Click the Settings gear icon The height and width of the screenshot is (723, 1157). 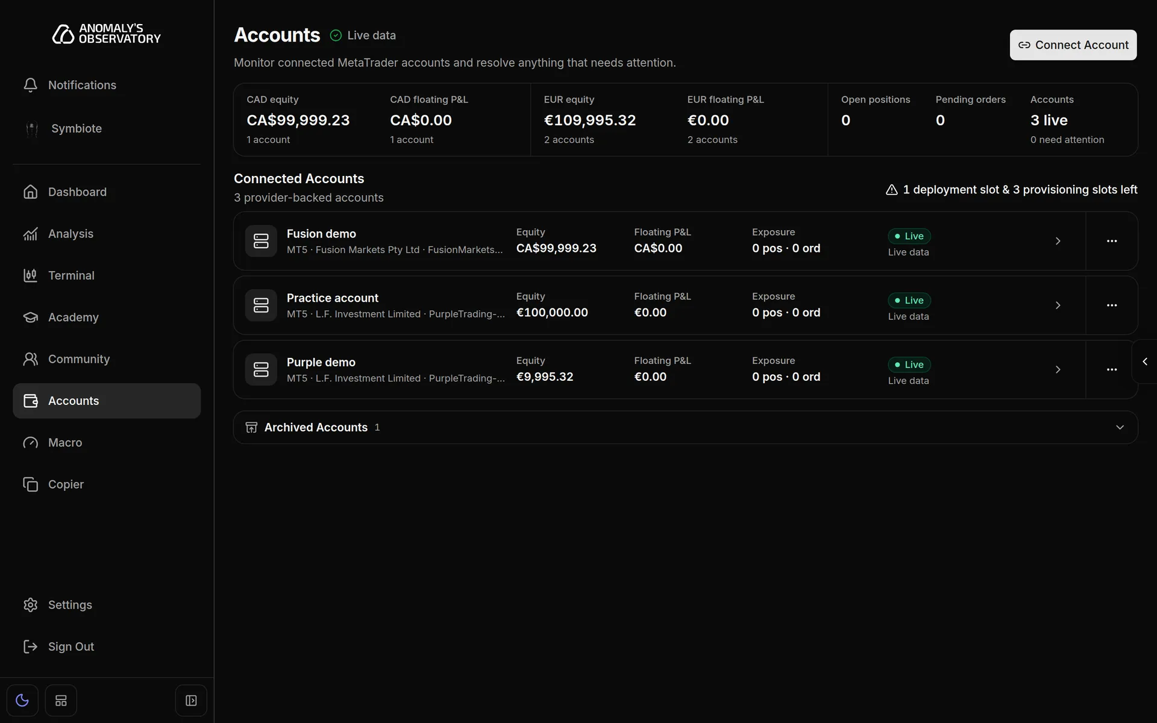30,605
